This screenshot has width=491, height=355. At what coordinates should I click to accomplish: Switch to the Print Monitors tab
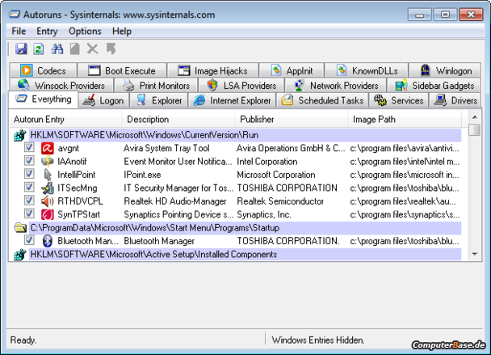[x=156, y=85]
